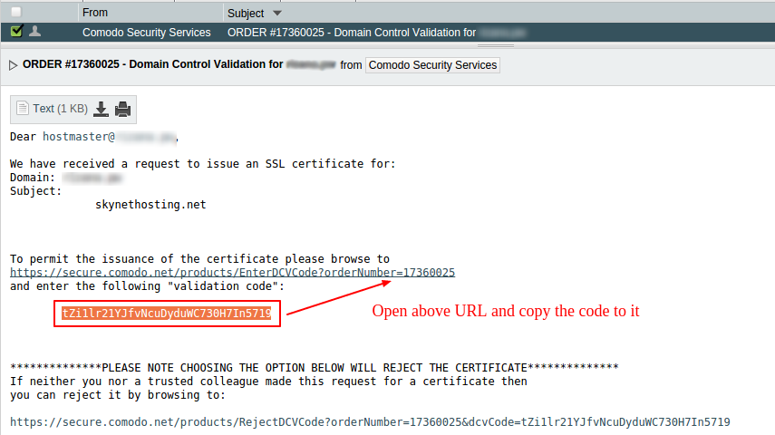Image resolution: width=775 pixels, height=435 pixels.
Task: Click the pane splitter handle below list
Action: click(496, 45)
